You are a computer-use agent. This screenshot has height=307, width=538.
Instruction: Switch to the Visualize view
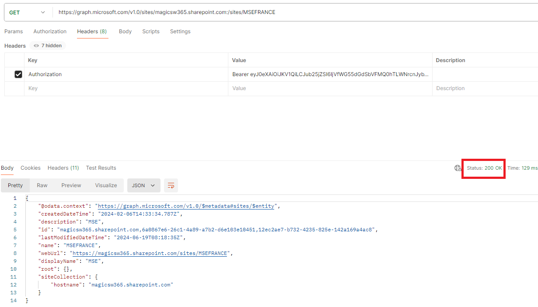[105, 185]
